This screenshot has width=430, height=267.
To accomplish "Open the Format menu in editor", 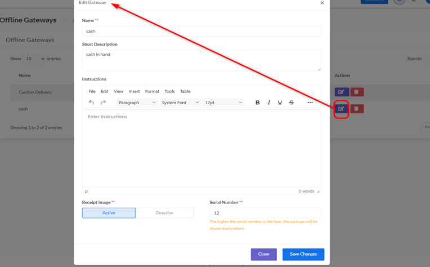I will click(152, 91).
